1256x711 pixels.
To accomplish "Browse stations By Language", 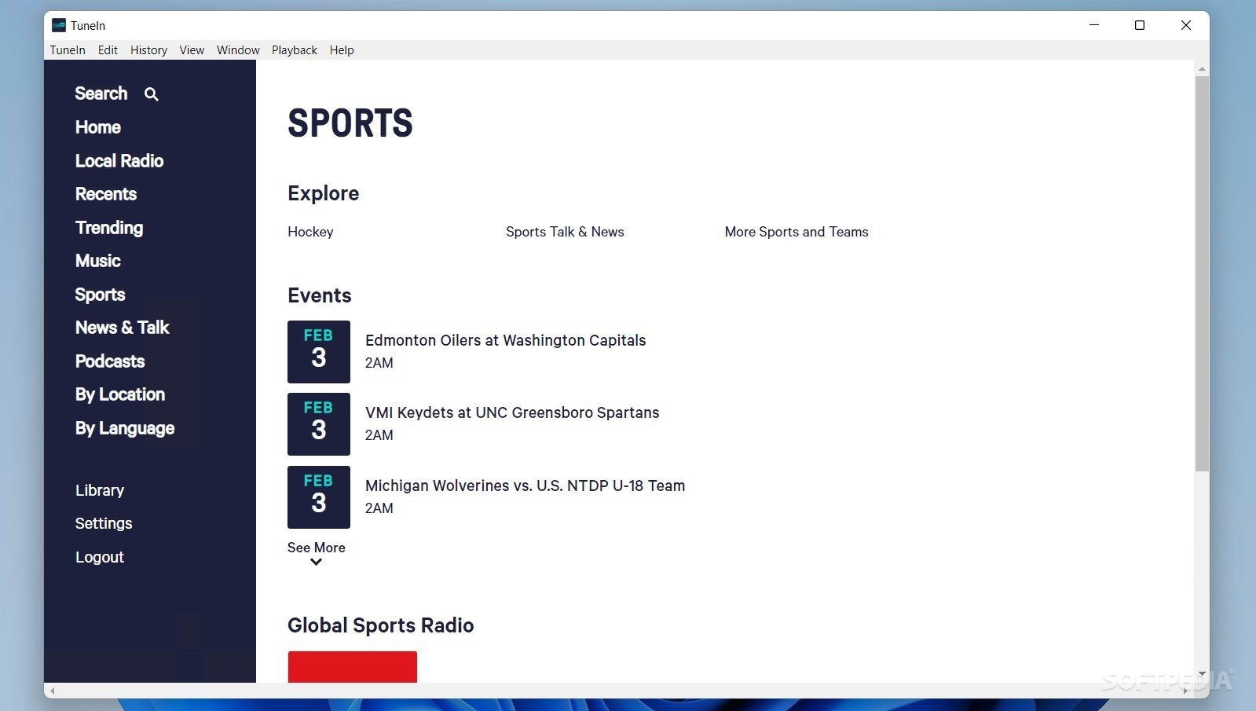I will pos(125,428).
